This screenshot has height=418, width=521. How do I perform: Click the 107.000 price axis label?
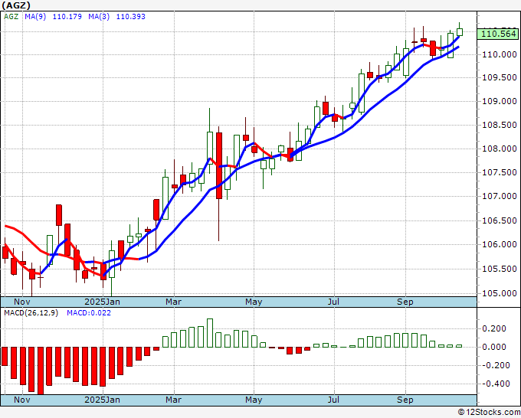tap(500, 196)
